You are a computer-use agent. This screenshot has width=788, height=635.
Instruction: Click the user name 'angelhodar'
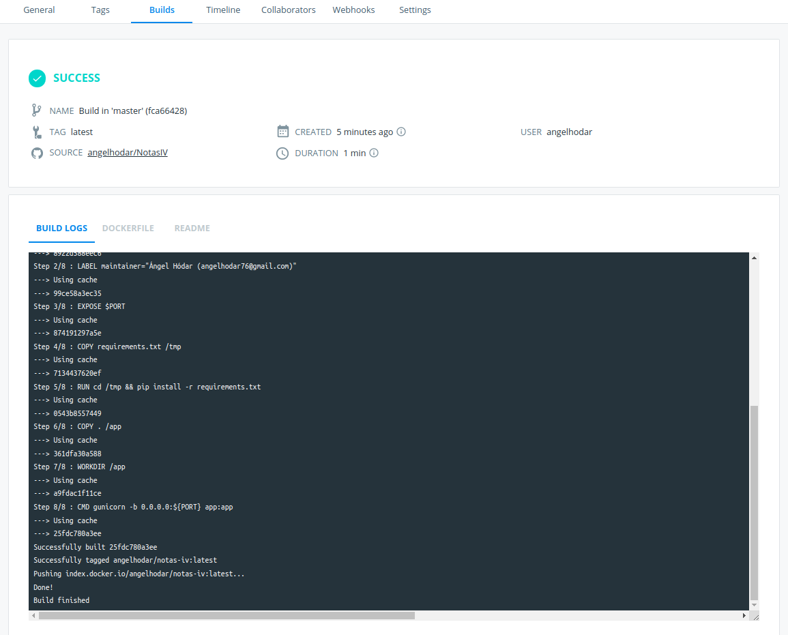[x=570, y=132]
